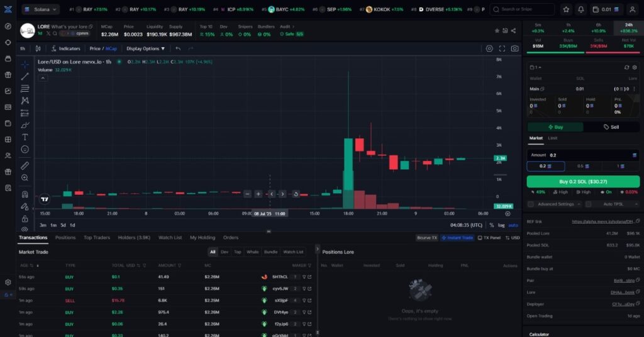Zoom out the chart with minus button
The image size is (644, 337).
pos(247,194)
